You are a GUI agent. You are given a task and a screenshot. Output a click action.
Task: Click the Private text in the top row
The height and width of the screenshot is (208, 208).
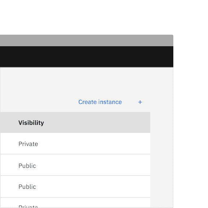click(28, 144)
